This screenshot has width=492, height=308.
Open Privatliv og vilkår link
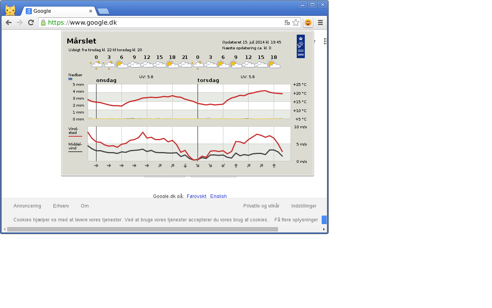tap(261, 206)
